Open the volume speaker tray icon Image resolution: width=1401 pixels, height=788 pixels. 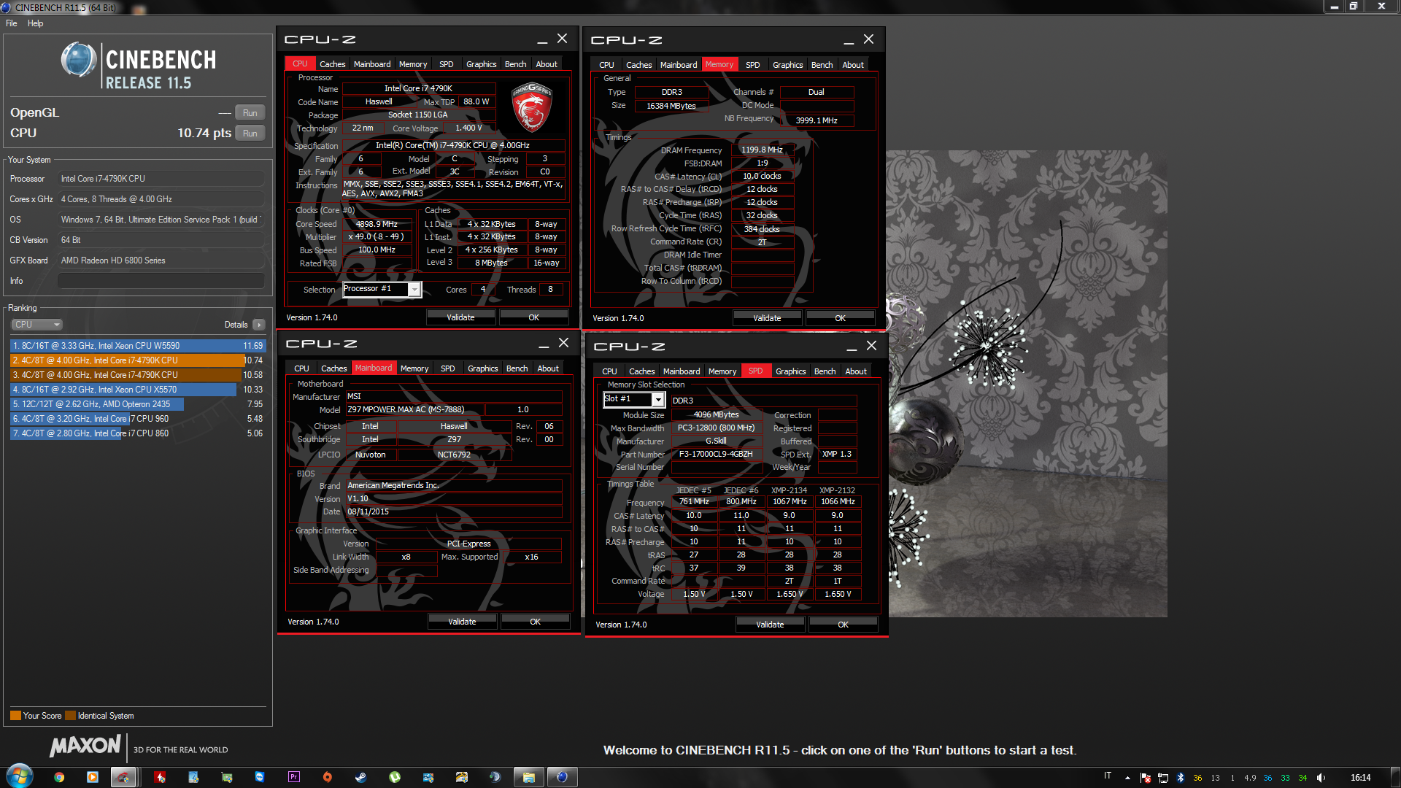point(1321,777)
